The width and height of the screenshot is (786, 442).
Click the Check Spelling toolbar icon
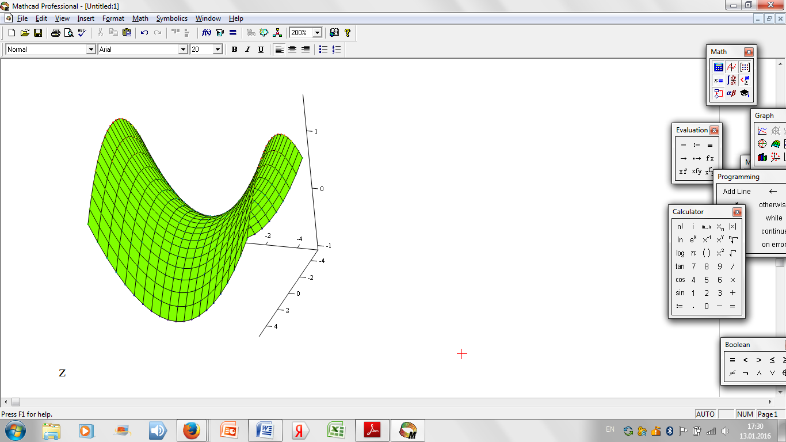pyautogui.click(x=82, y=33)
